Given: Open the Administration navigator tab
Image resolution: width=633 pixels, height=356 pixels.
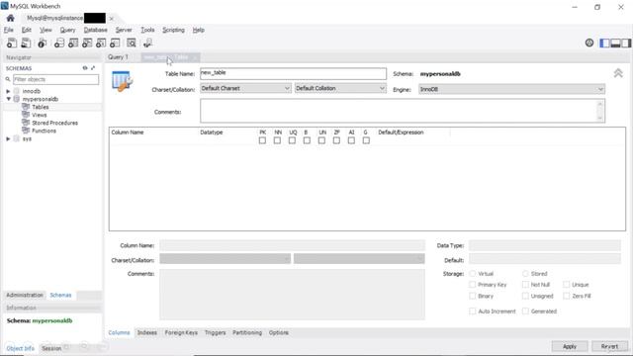Looking at the screenshot, I should pos(25,295).
